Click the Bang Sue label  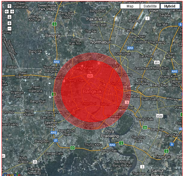(x=111, y=66)
